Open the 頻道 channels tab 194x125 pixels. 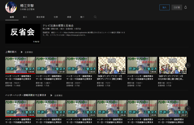coord(69,17)
